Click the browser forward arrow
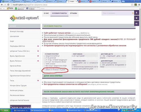The width and height of the screenshot is (141, 112). point(5,5)
